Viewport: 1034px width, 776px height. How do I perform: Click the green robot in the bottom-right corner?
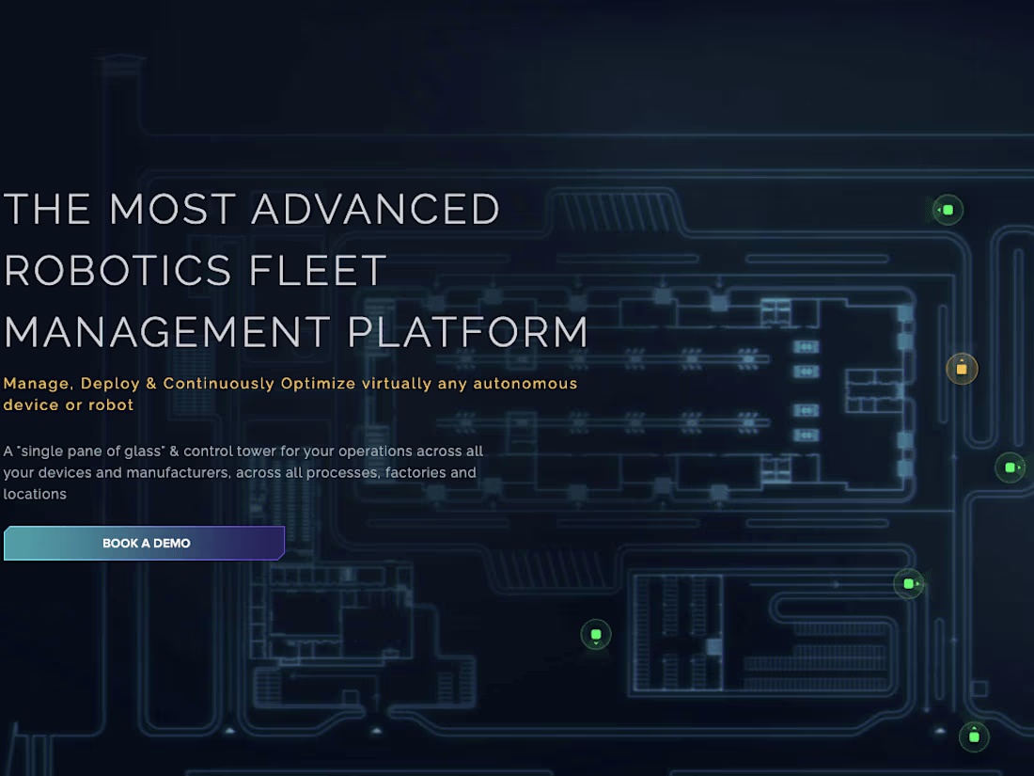click(x=974, y=737)
